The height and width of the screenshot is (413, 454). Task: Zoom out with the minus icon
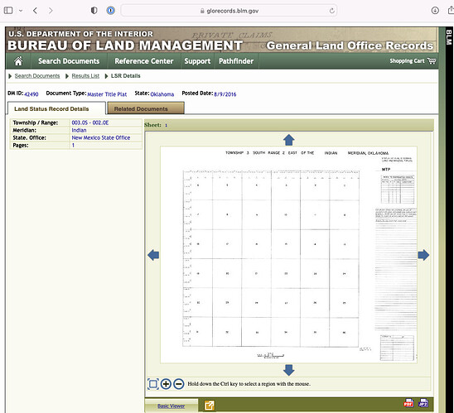pos(179,384)
